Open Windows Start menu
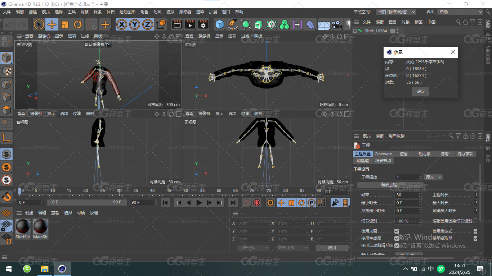Image resolution: width=492 pixels, height=276 pixels. point(8,269)
